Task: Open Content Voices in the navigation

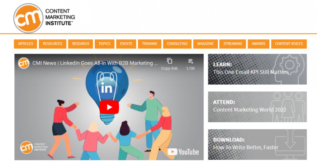Action: tap(289, 44)
